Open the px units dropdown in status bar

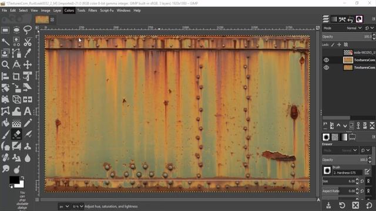tap(64, 206)
